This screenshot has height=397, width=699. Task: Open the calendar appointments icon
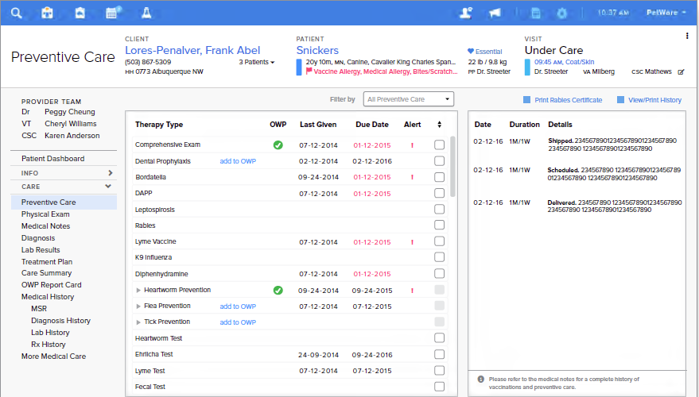[113, 13]
